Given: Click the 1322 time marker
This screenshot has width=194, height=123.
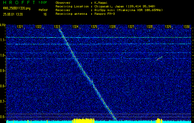Looking at the screenshot, I should (x=38, y=27).
